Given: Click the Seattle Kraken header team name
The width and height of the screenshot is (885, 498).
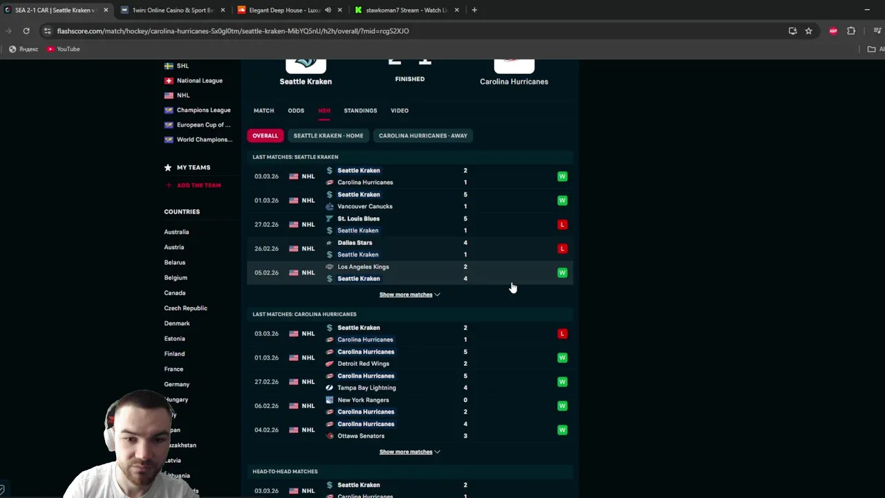Looking at the screenshot, I should [306, 82].
